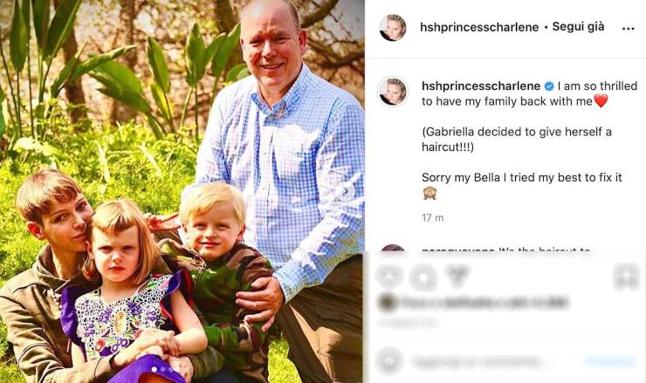Viewport: 646px width, 383px height.
Task: Click the blue verified badge
Action: pyautogui.click(x=549, y=86)
